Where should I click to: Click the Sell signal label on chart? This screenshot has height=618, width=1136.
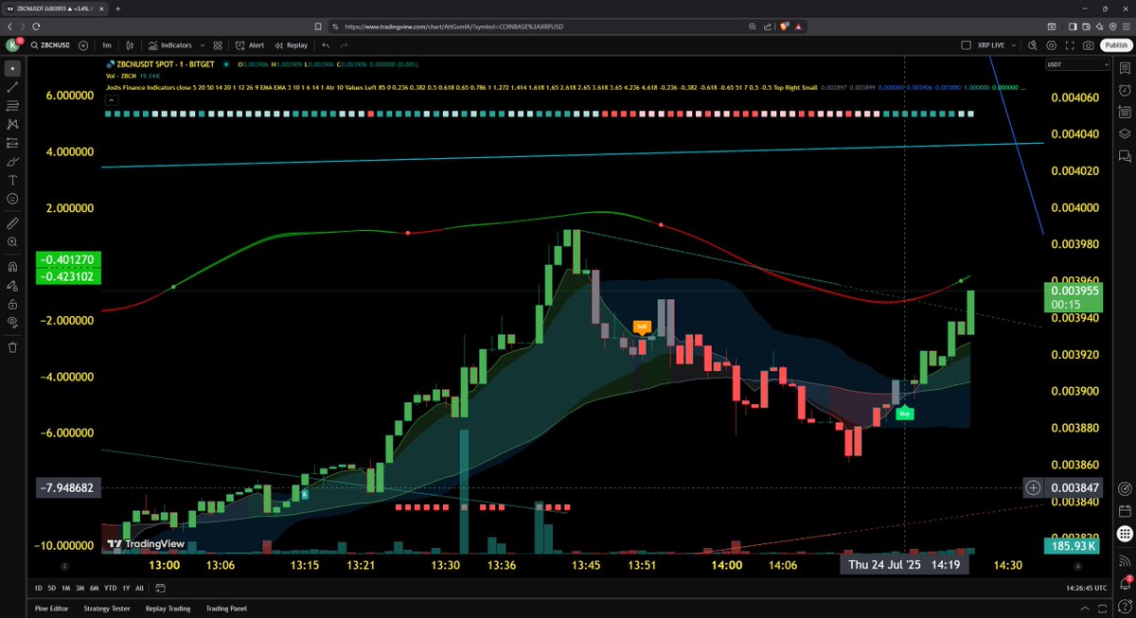coord(642,327)
